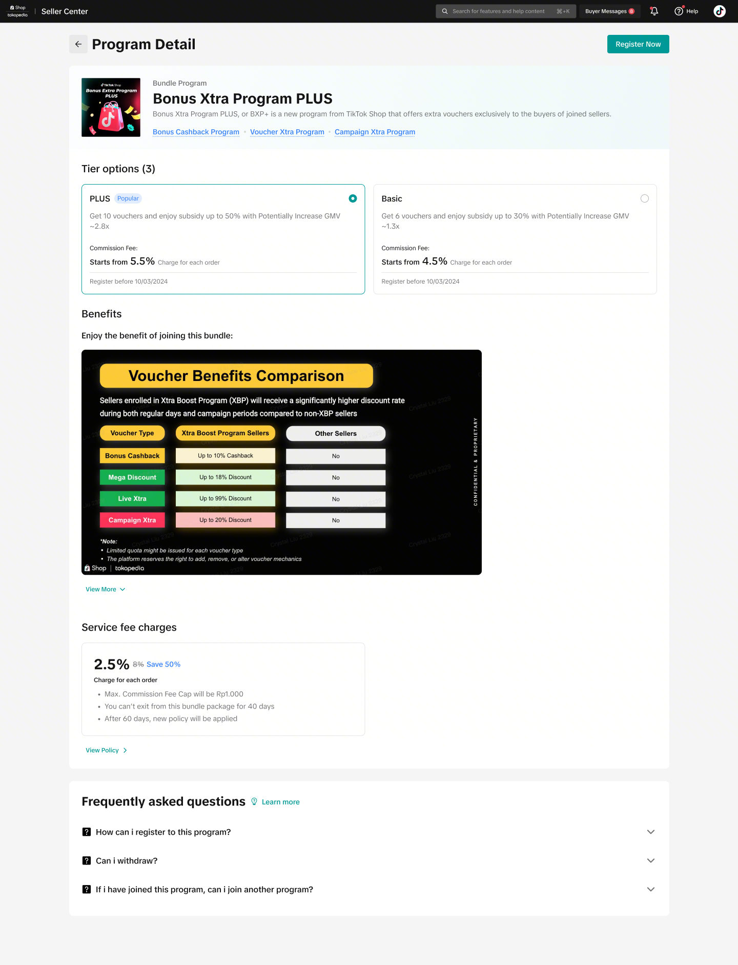Click question icon beside 'If i have joined'
This screenshot has height=965, width=738.
87,889
